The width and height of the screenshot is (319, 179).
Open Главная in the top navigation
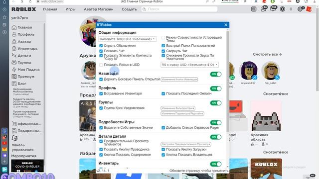(50, 9)
